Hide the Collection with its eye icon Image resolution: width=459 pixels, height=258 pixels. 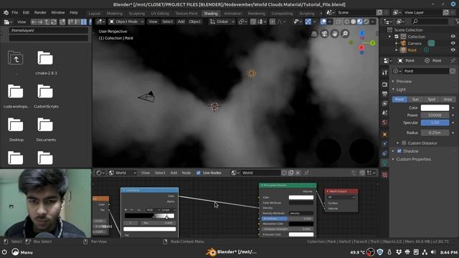click(x=453, y=37)
